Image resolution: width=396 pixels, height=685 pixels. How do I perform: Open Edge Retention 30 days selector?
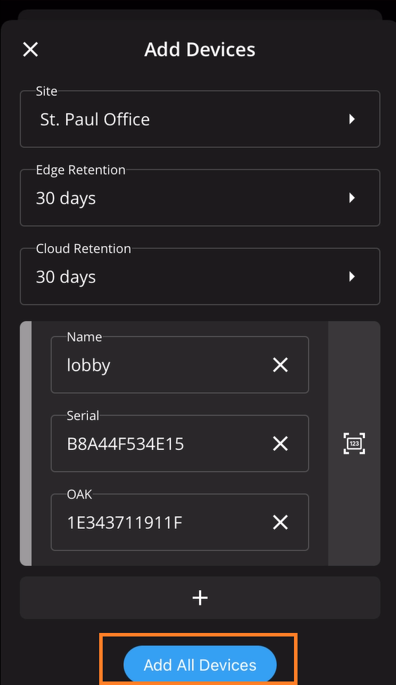200,198
